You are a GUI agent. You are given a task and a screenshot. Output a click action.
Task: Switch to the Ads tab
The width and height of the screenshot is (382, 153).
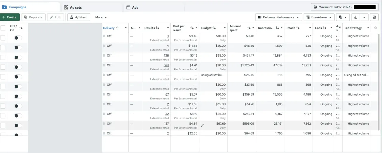click(154, 7)
